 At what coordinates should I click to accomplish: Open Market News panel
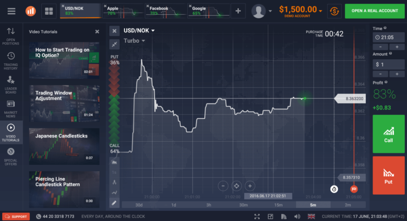click(11, 109)
